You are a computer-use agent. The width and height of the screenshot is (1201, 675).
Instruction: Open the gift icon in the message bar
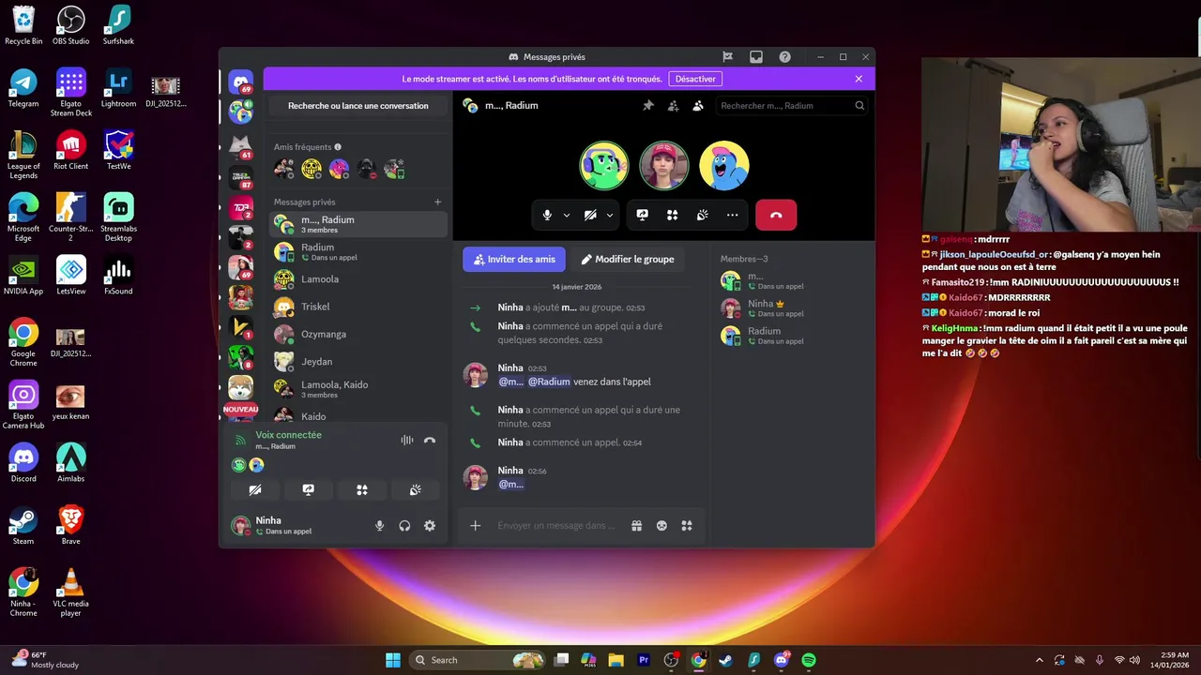(x=637, y=526)
